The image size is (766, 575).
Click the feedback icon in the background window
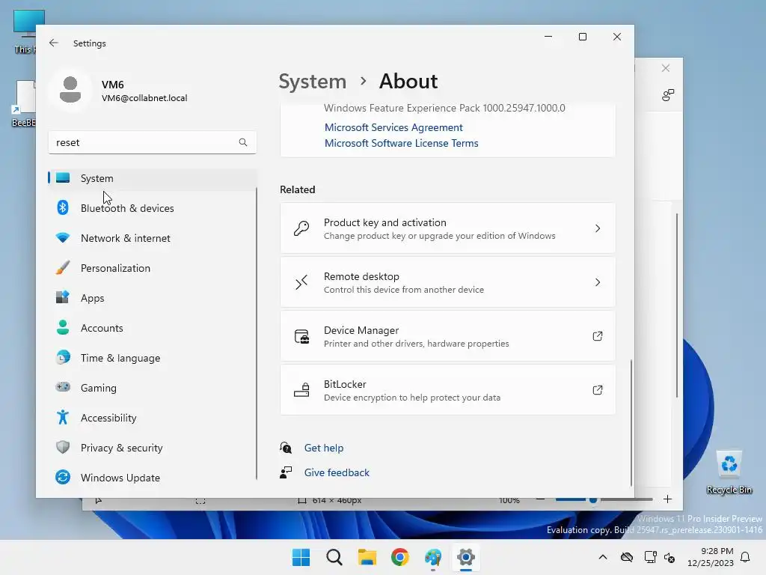click(668, 95)
